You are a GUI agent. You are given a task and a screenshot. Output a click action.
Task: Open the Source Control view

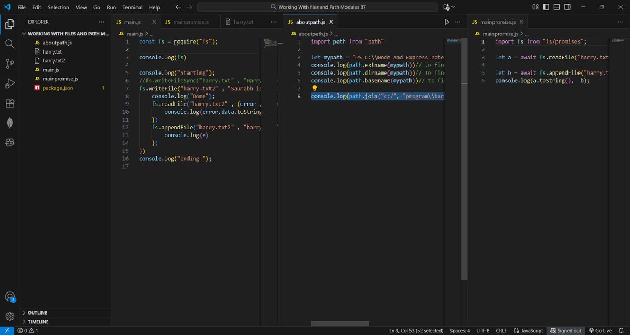(9, 64)
